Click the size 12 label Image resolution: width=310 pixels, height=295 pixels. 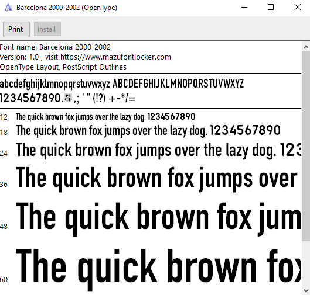click(4, 117)
